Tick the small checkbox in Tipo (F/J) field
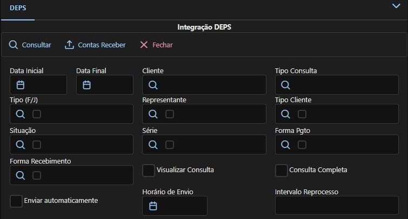 coord(37,114)
